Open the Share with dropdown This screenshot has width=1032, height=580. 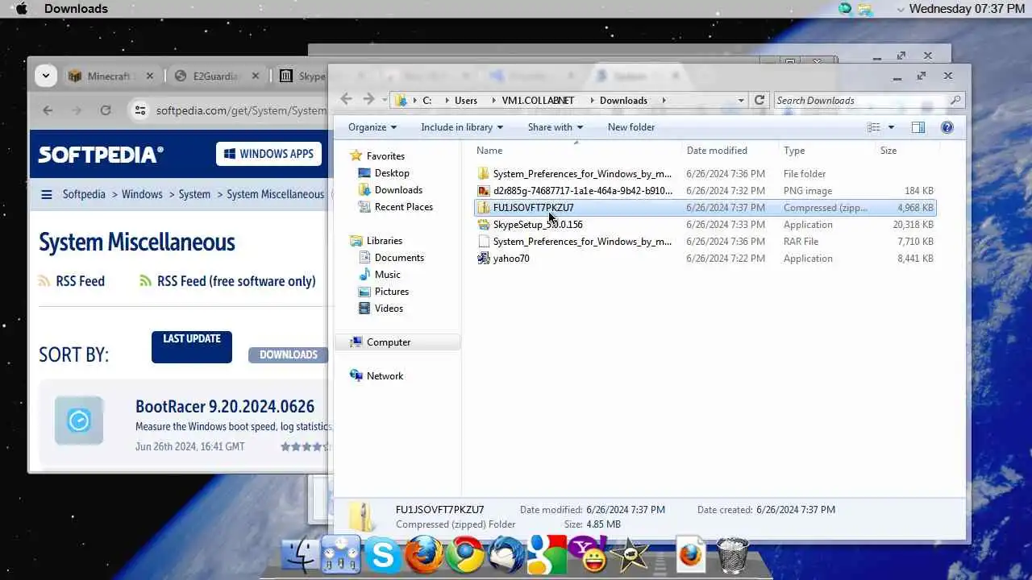tap(555, 127)
